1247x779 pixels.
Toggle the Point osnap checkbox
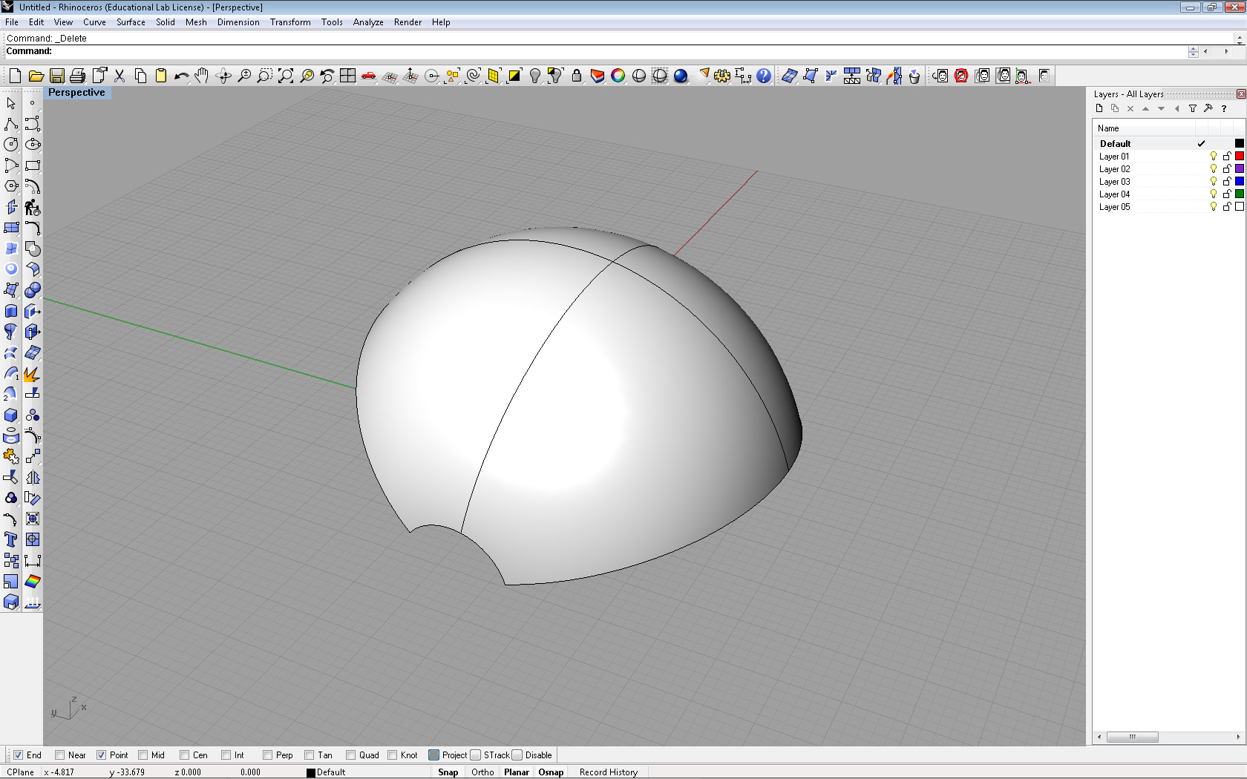(101, 755)
